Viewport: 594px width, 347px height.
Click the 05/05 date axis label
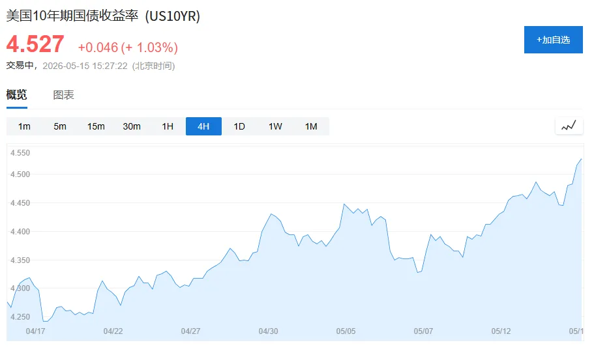[x=346, y=331]
